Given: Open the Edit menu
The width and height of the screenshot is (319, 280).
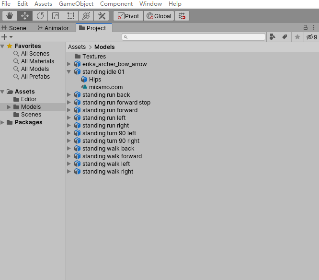Looking at the screenshot, I should pyautogui.click(x=23, y=4).
